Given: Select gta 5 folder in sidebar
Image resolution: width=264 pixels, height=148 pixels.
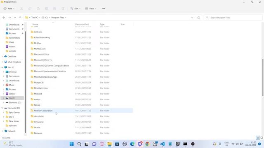Looking at the screenshot, I should point(11,117).
